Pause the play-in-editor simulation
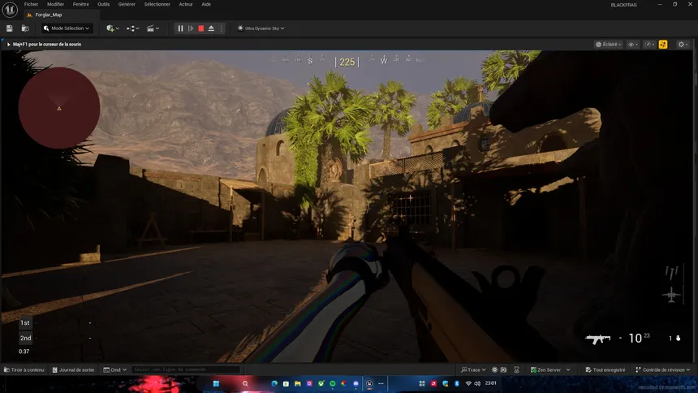 tap(180, 28)
